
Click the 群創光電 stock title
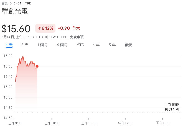click(x=14, y=11)
